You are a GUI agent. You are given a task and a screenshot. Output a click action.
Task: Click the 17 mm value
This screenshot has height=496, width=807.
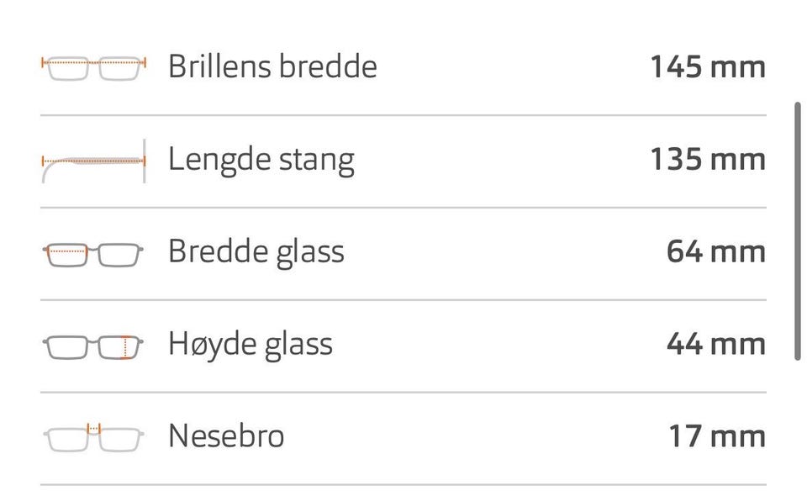coord(717,435)
